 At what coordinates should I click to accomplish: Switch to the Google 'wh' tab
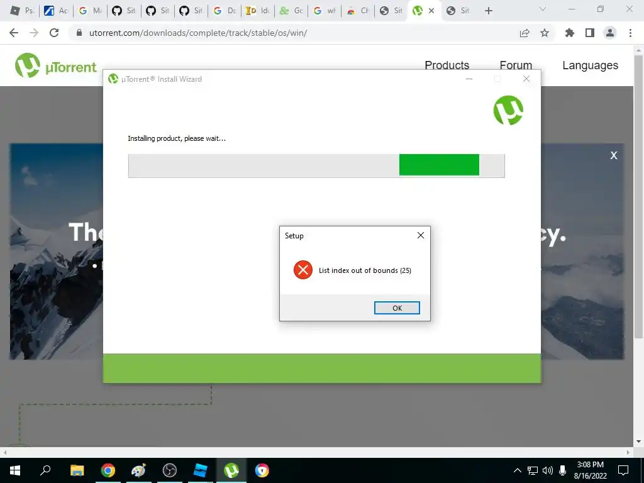(x=325, y=11)
